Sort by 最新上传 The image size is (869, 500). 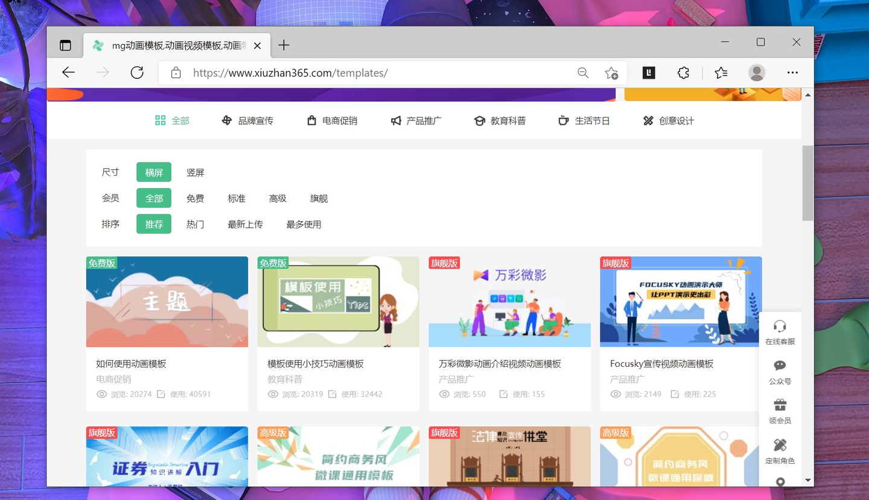coord(245,224)
